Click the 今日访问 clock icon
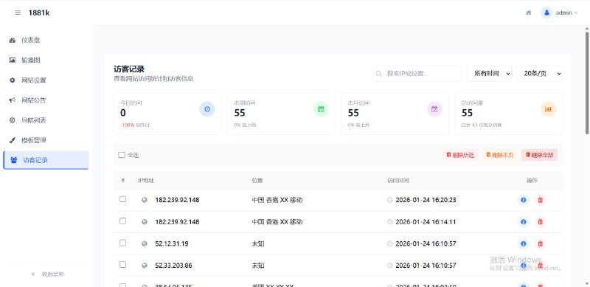The height and width of the screenshot is (287, 590). pyautogui.click(x=207, y=109)
